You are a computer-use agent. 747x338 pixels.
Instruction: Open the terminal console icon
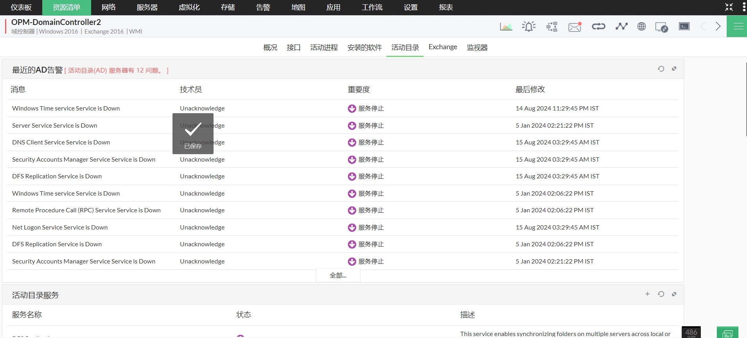coord(684,27)
